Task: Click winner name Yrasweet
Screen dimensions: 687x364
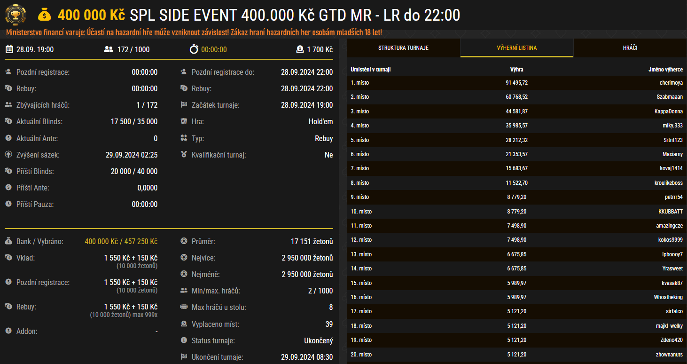Action: click(672, 269)
